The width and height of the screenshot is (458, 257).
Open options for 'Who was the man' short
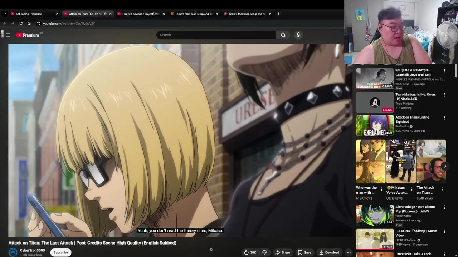point(381,190)
